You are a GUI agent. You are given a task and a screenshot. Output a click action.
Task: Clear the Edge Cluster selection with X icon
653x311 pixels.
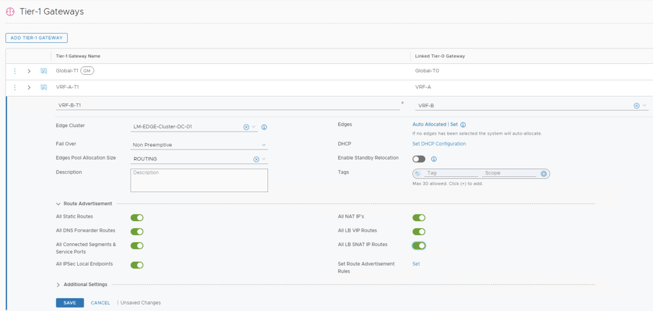point(246,127)
